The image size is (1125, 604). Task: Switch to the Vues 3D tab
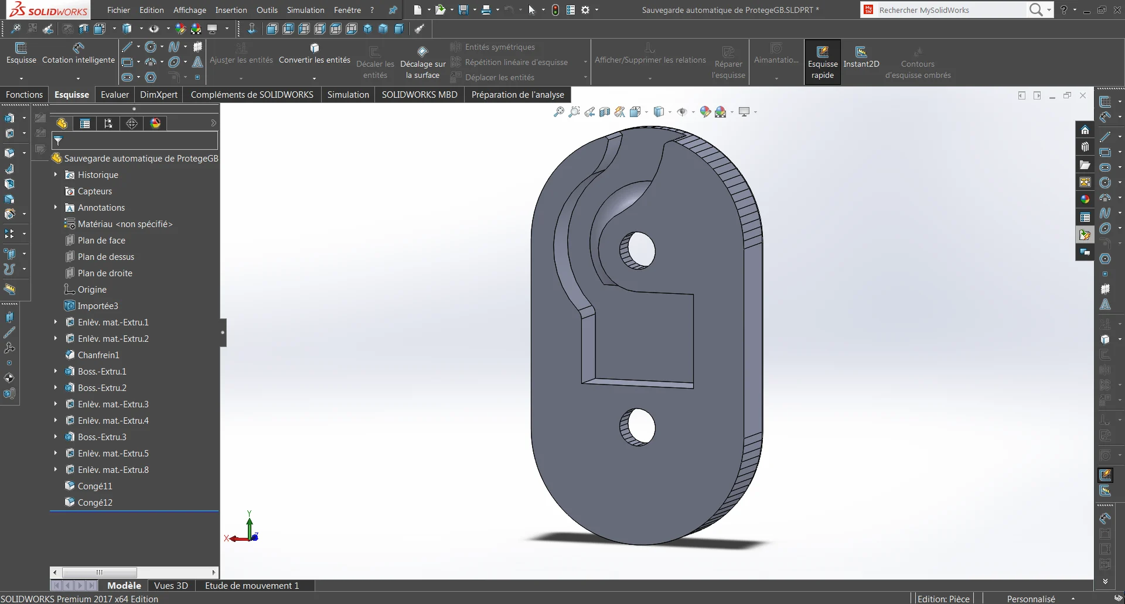coord(171,585)
